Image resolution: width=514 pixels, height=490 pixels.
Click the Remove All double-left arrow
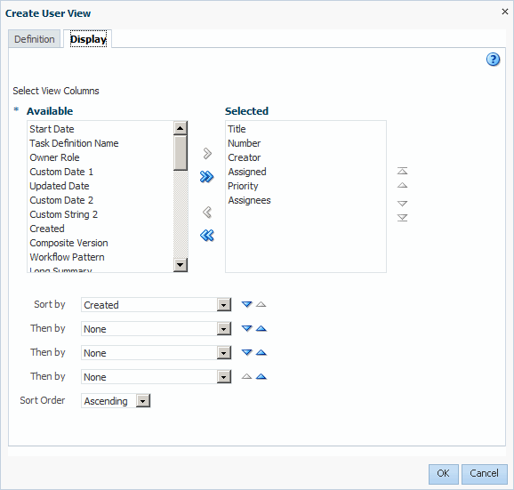[207, 236]
